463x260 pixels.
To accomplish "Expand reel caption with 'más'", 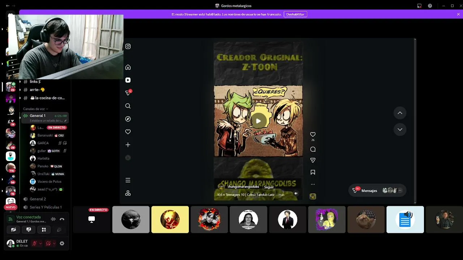I will [x=281, y=195].
